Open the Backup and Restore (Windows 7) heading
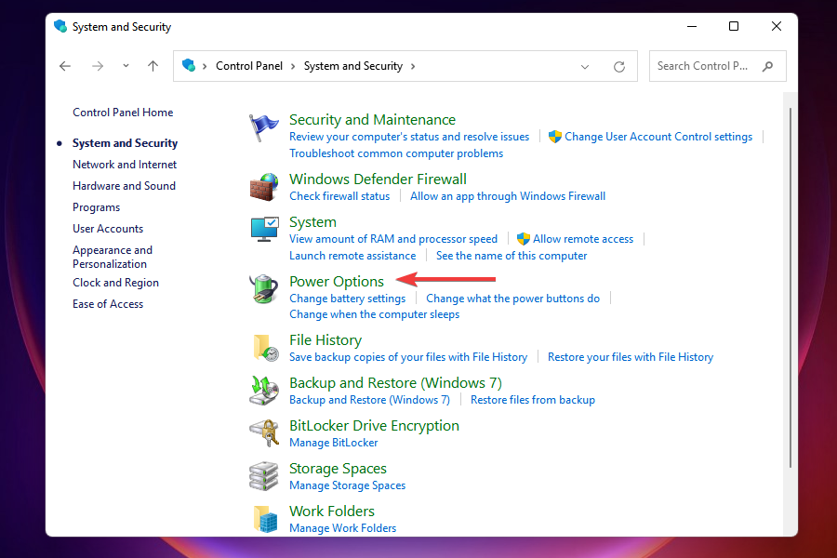Image resolution: width=837 pixels, height=558 pixels. tap(395, 383)
